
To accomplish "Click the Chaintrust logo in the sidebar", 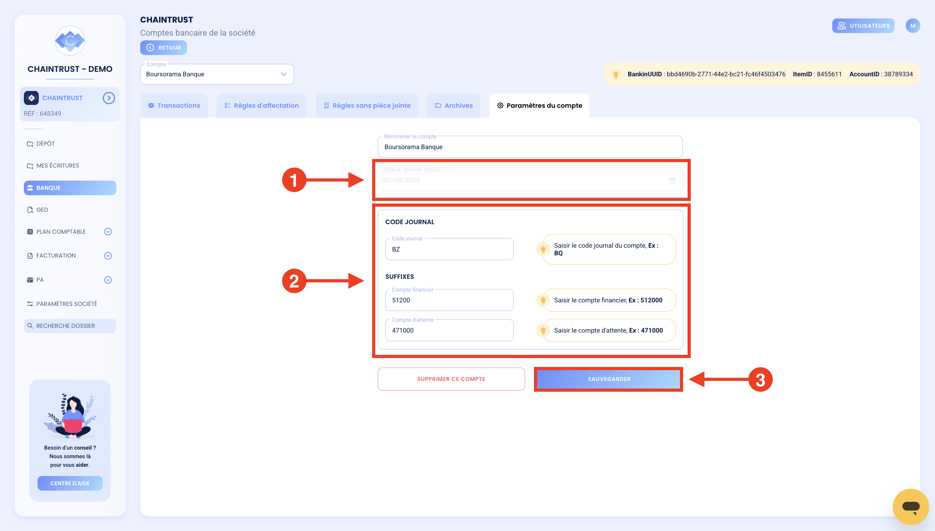I will tap(70, 40).
